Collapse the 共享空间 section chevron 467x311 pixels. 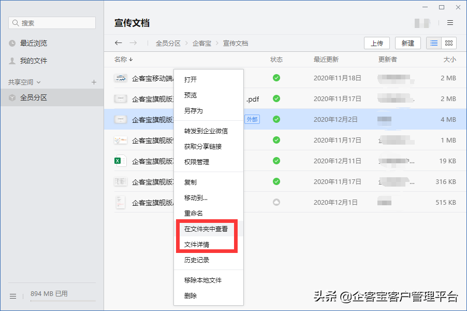(38, 82)
